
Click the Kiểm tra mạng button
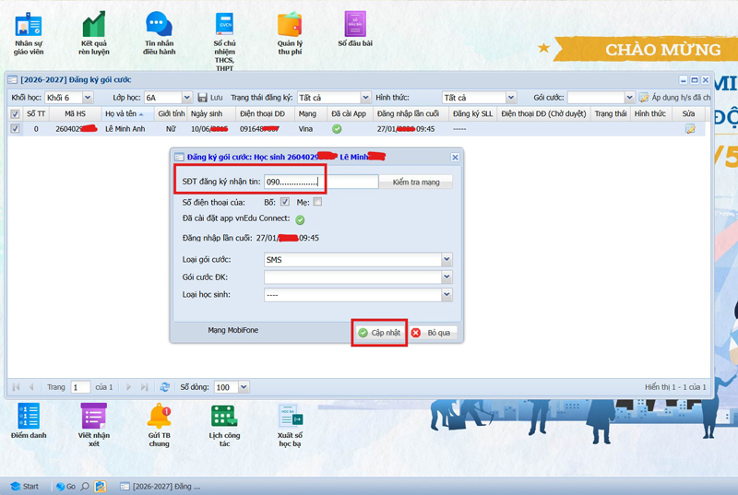416,182
